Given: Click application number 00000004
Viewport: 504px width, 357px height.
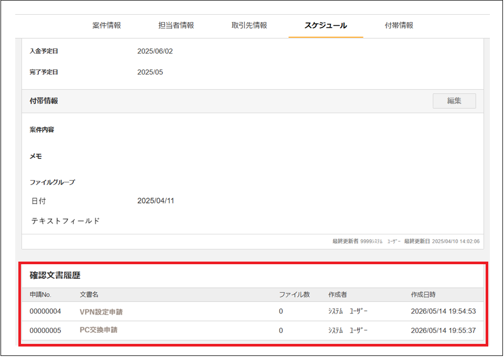Looking at the screenshot, I should 45,311.
